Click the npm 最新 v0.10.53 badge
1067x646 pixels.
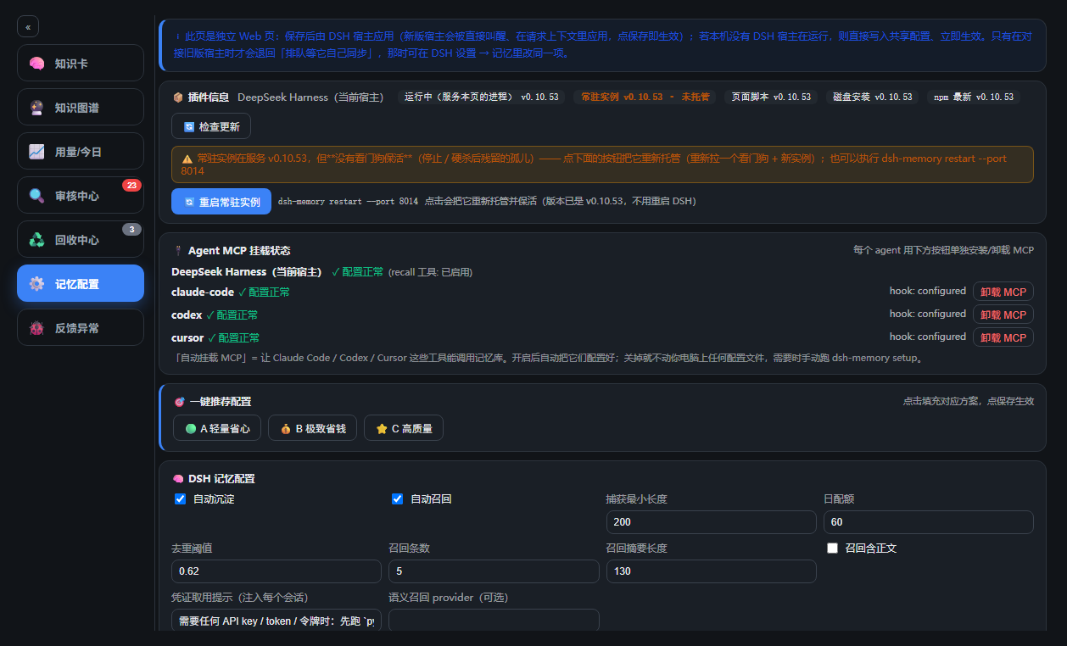[x=974, y=97]
